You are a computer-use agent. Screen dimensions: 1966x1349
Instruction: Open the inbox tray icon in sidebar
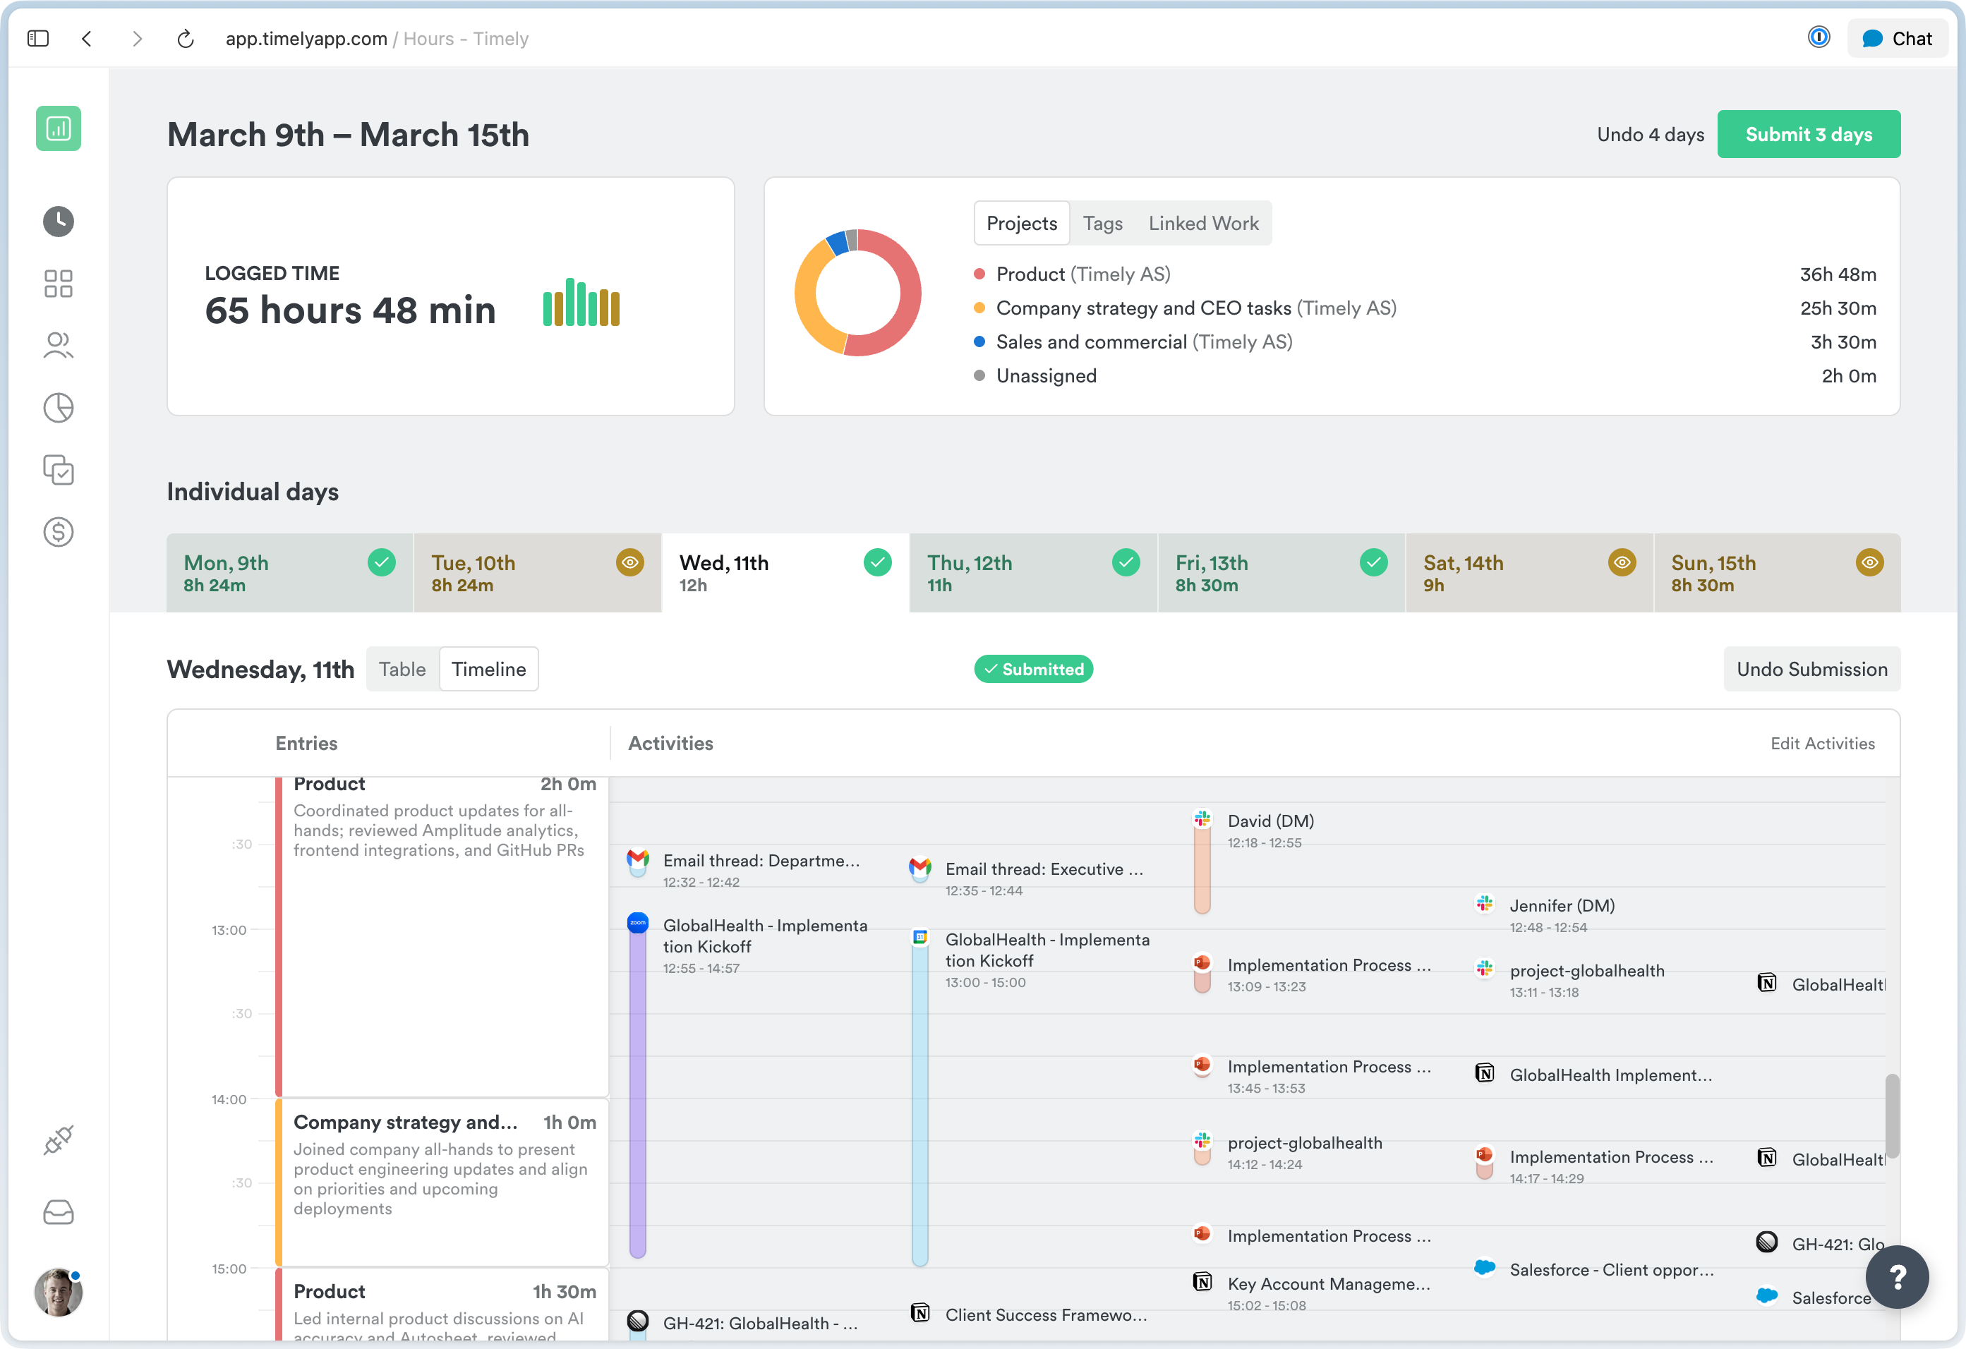[59, 1212]
